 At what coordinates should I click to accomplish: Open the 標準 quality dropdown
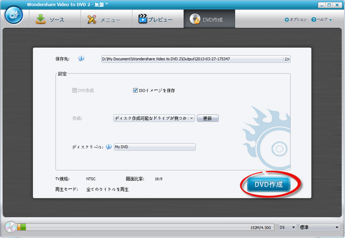[x=320, y=228]
